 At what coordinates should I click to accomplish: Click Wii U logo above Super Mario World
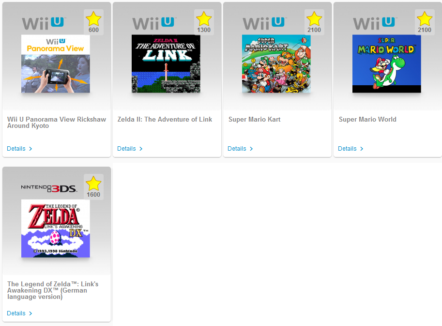tap(375, 23)
